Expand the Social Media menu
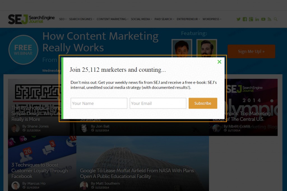The image size is (287, 191). 142,19
